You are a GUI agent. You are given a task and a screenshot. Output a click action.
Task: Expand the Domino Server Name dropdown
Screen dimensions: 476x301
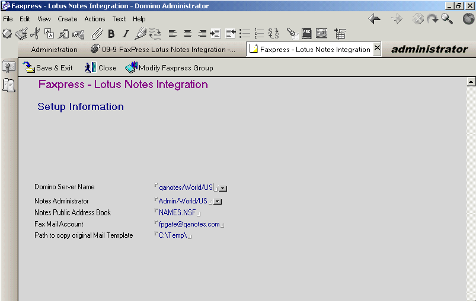tap(223, 188)
